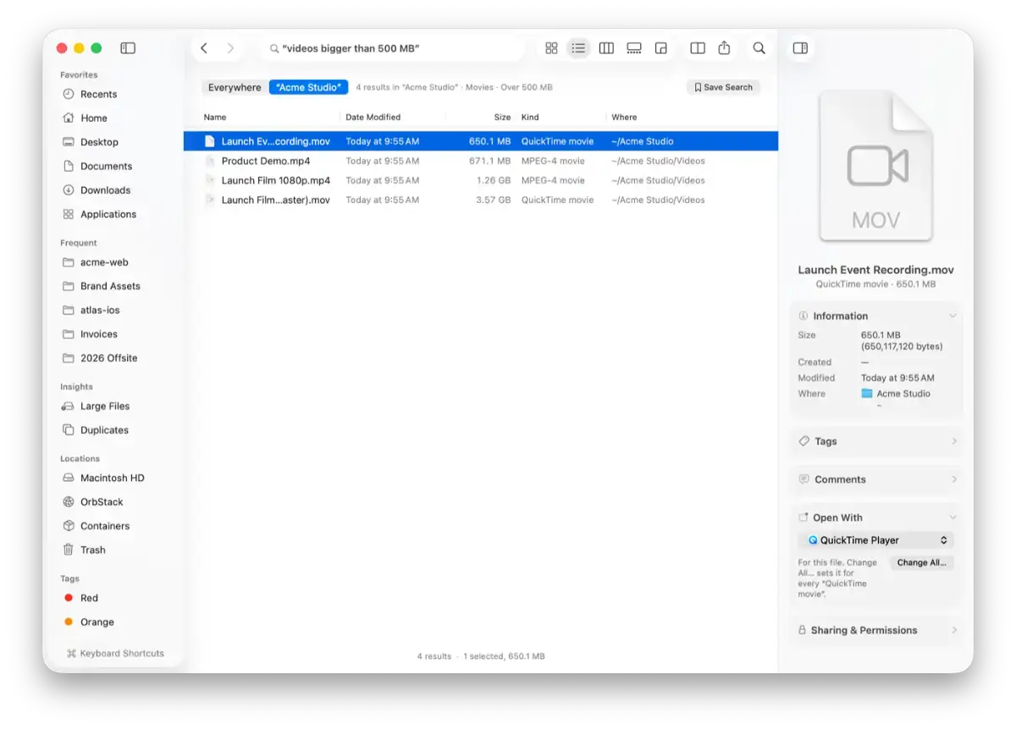The height and width of the screenshot is (729, 1016).
Task: Open the Share menu icon
Action: (724, 48)
